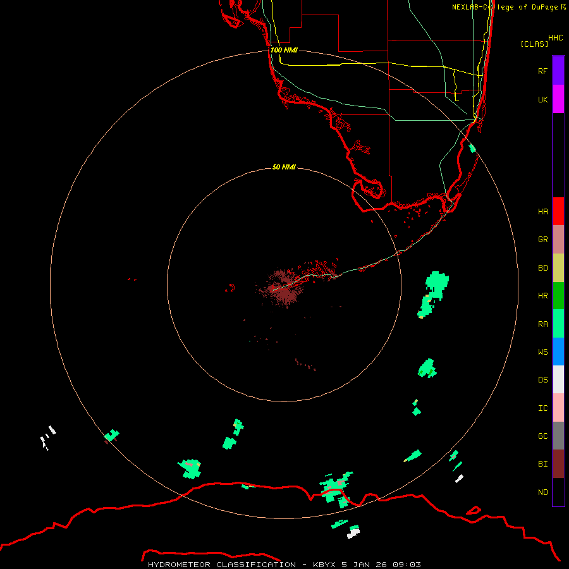Click the GC gray legend swatch

click(558, 436)
